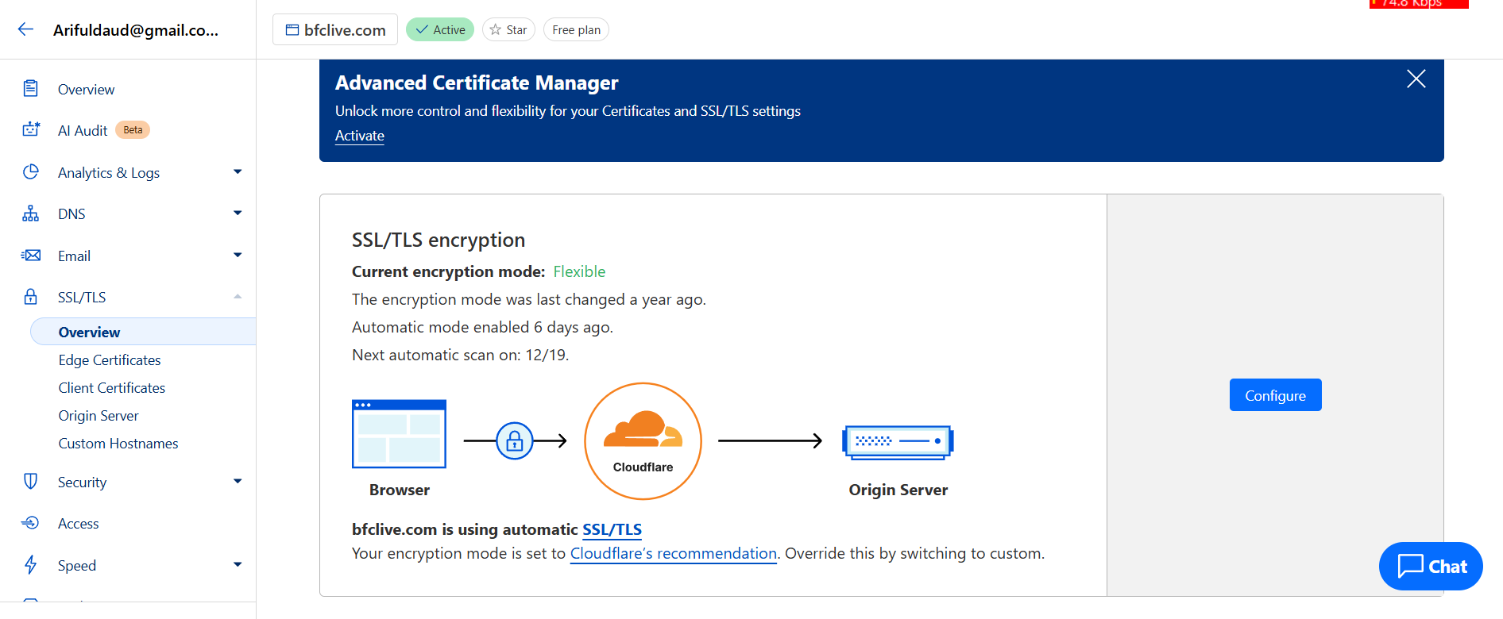
Task: Click the Speed lightning bolt icon
Action: click(x=31, y=564)
